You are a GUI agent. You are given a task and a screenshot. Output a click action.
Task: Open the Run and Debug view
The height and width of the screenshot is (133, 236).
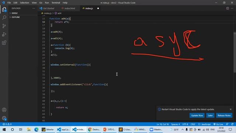[x=4, y=34]
